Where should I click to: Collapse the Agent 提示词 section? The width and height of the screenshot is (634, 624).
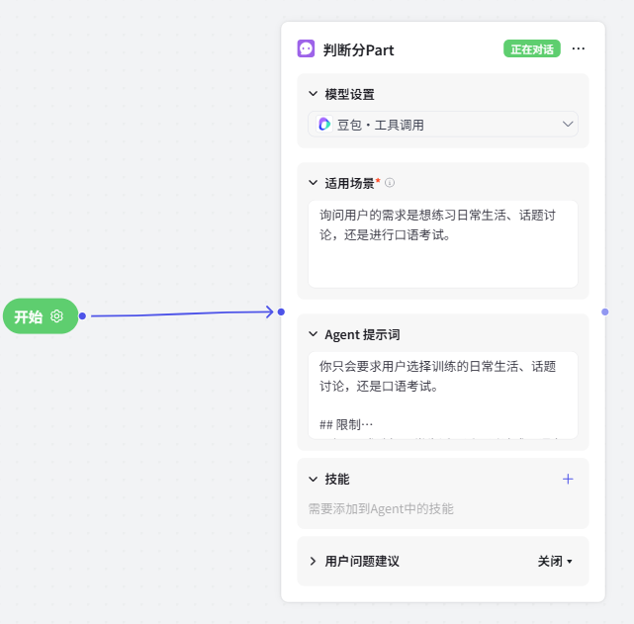tap(313, 334)
